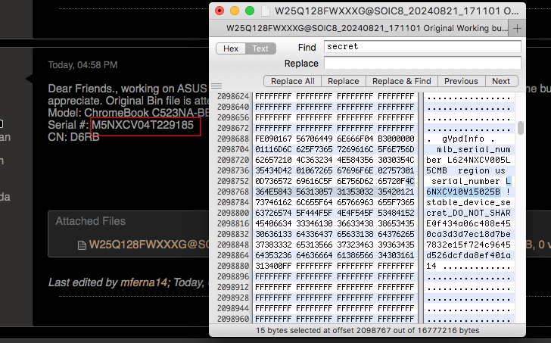Go to the Previous match
This screenshot has width=551, height=343.
(461, 81)
